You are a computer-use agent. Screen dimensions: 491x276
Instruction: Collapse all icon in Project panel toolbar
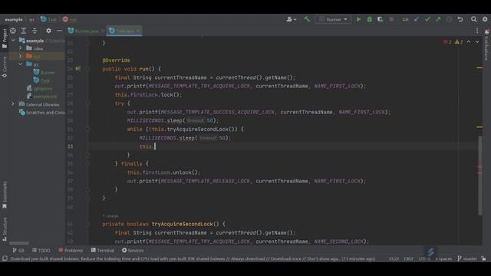coord(35,31)
